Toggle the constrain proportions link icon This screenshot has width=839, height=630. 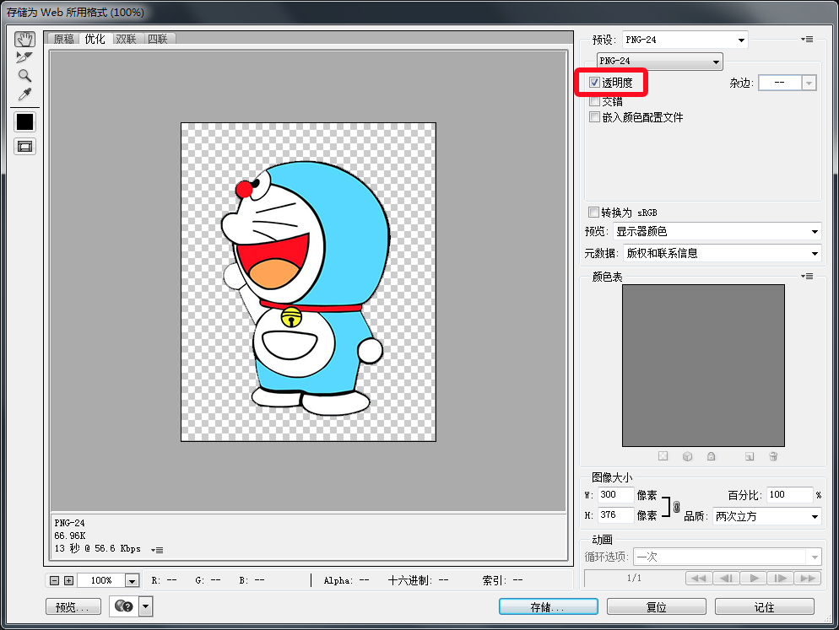676,506
